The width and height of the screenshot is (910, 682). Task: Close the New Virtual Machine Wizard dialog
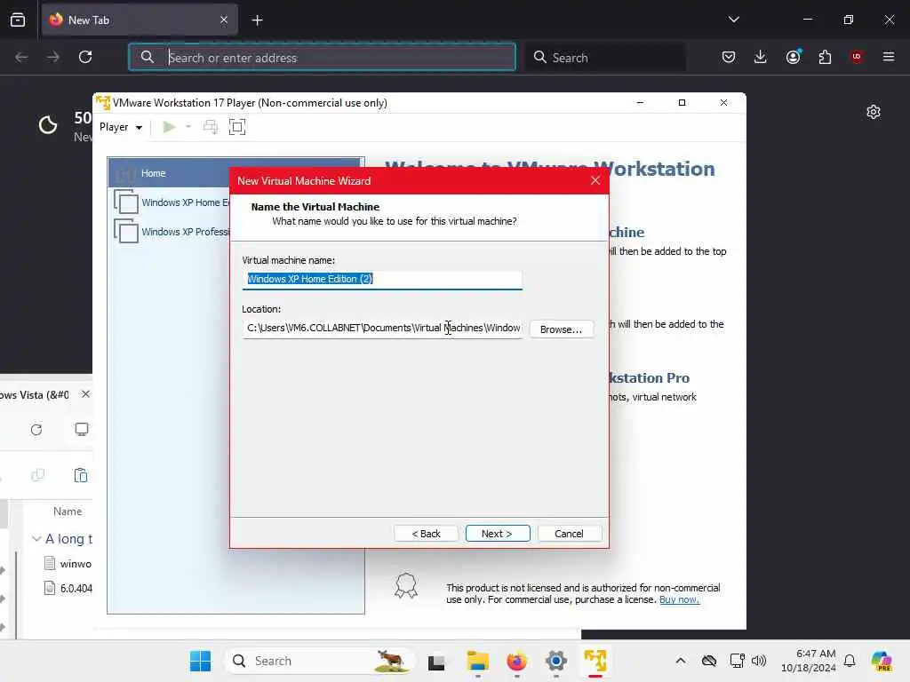(x=595, y=180)
